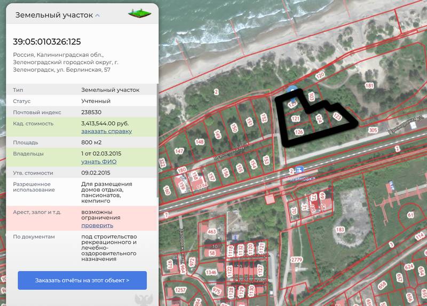The width and height of the screenshot is (427, 306).
Task: Click cadastral number 39:05:010326:125
Action: coord(47,42)
